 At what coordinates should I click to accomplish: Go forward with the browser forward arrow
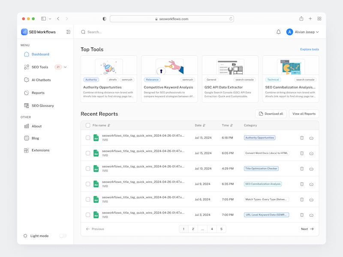[x=67, y=18]
